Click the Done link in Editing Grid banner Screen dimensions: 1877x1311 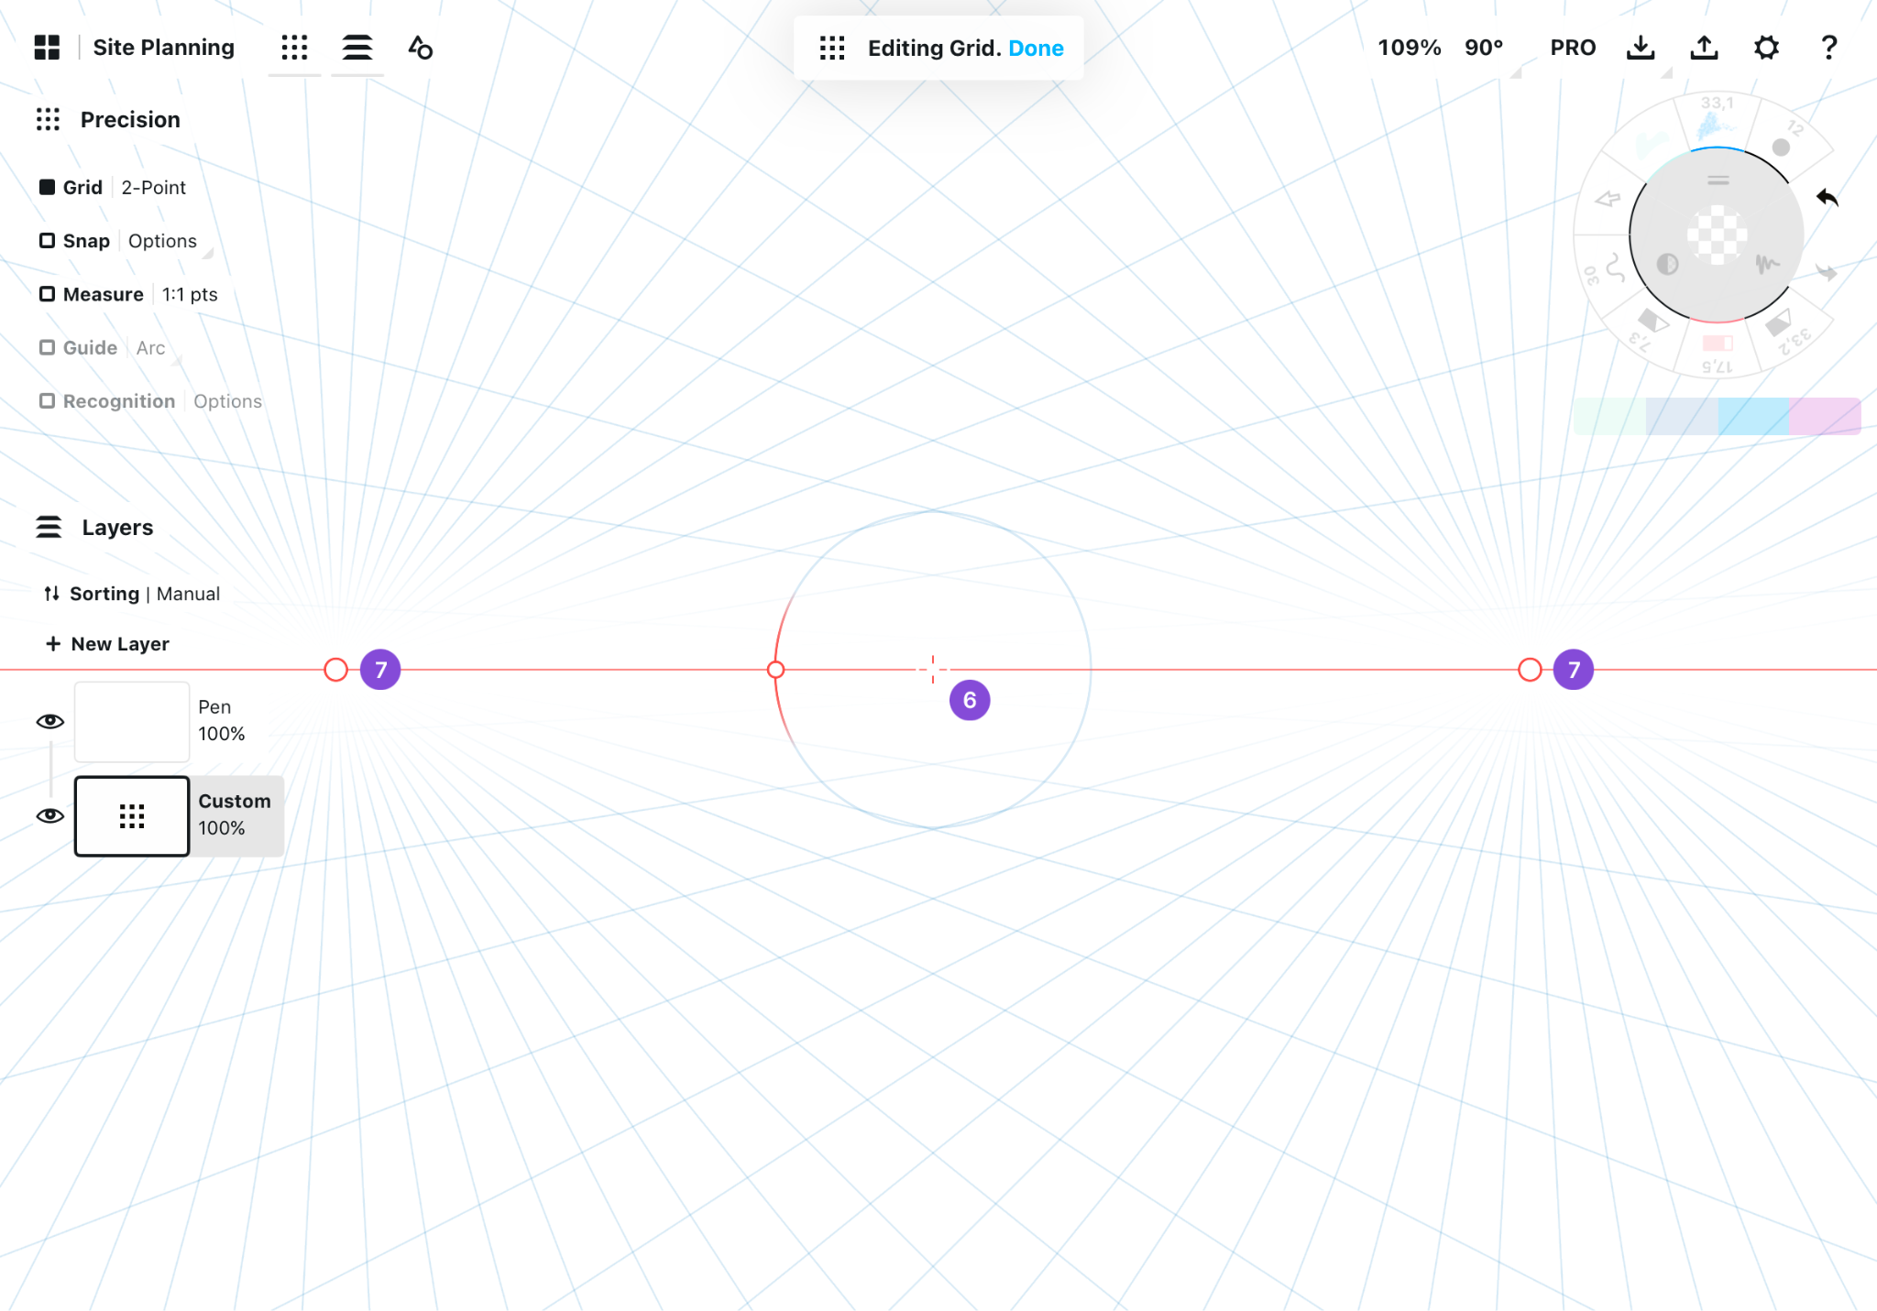(x=1036, y=48)
